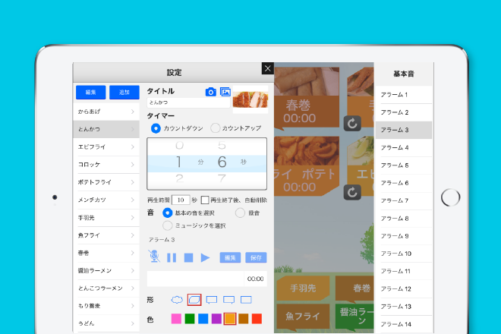This screenshot has width=501, height=334.
Task: Click the 保存 button to save
Action: coord(256,257)
